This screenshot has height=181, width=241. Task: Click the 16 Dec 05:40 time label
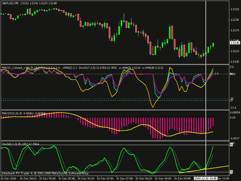click(67, 179)
